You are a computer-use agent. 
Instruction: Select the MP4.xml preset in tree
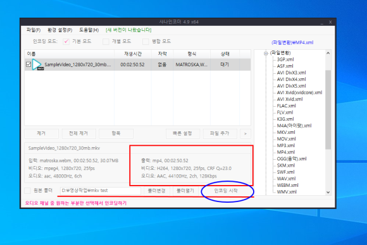point(285,152)
